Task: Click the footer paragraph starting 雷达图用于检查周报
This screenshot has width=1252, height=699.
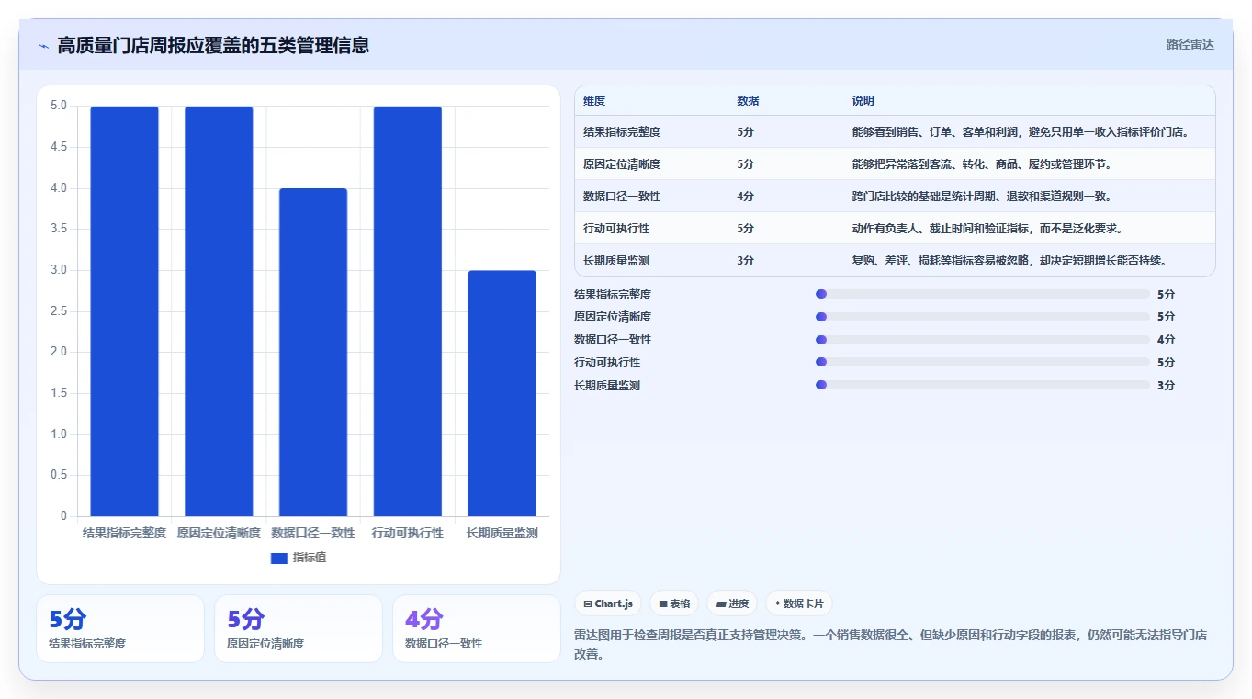Action: pos(890,645)
